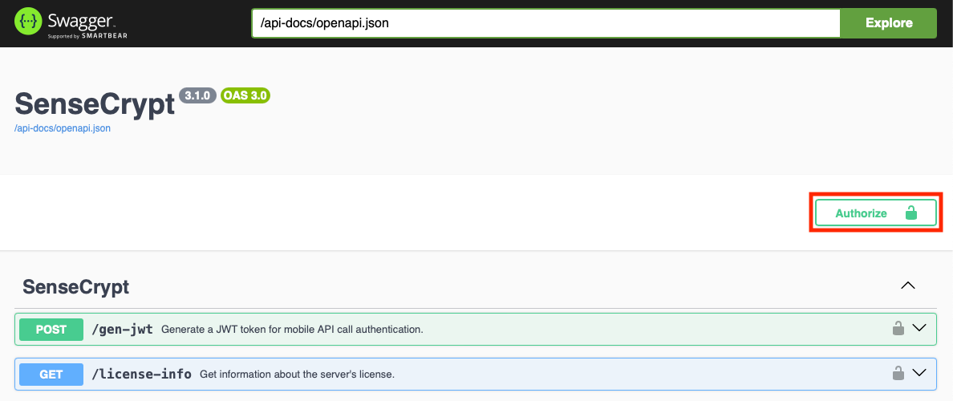Click the Swagger logo icon
This screenshot has height=401, width=953.
(x=28, y=22)
